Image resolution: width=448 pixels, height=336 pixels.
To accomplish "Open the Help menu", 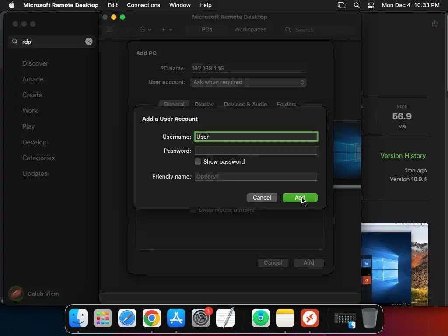I will pos(206,5).
